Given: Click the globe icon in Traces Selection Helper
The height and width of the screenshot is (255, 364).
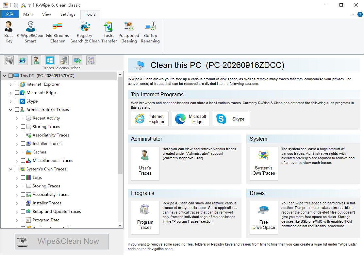Looking at the screenshot, I should pos(23,60).
